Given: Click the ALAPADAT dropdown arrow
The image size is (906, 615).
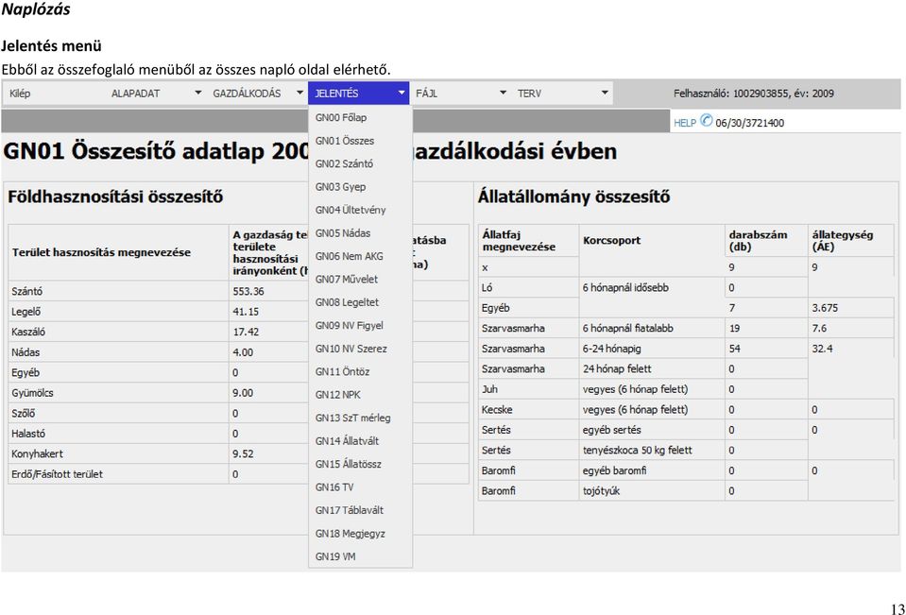Looking at the screenshot, I should pyautogui.click(x=198, y=94).
